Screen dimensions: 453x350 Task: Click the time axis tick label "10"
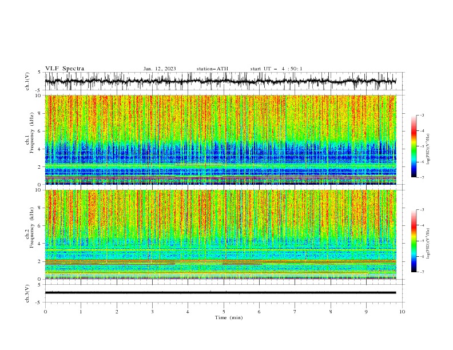[402, 312]
